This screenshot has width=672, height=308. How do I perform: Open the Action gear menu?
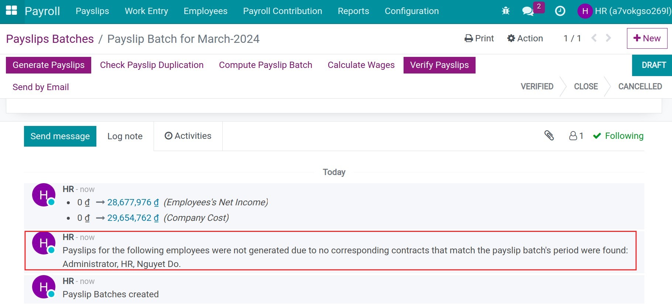[x=525, y=38]
